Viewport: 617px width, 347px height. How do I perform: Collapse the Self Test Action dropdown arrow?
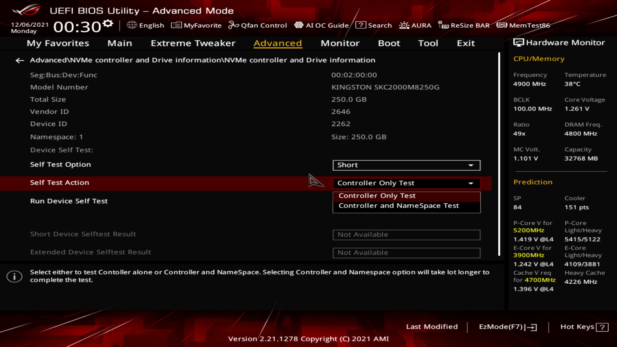pos(471,183)
